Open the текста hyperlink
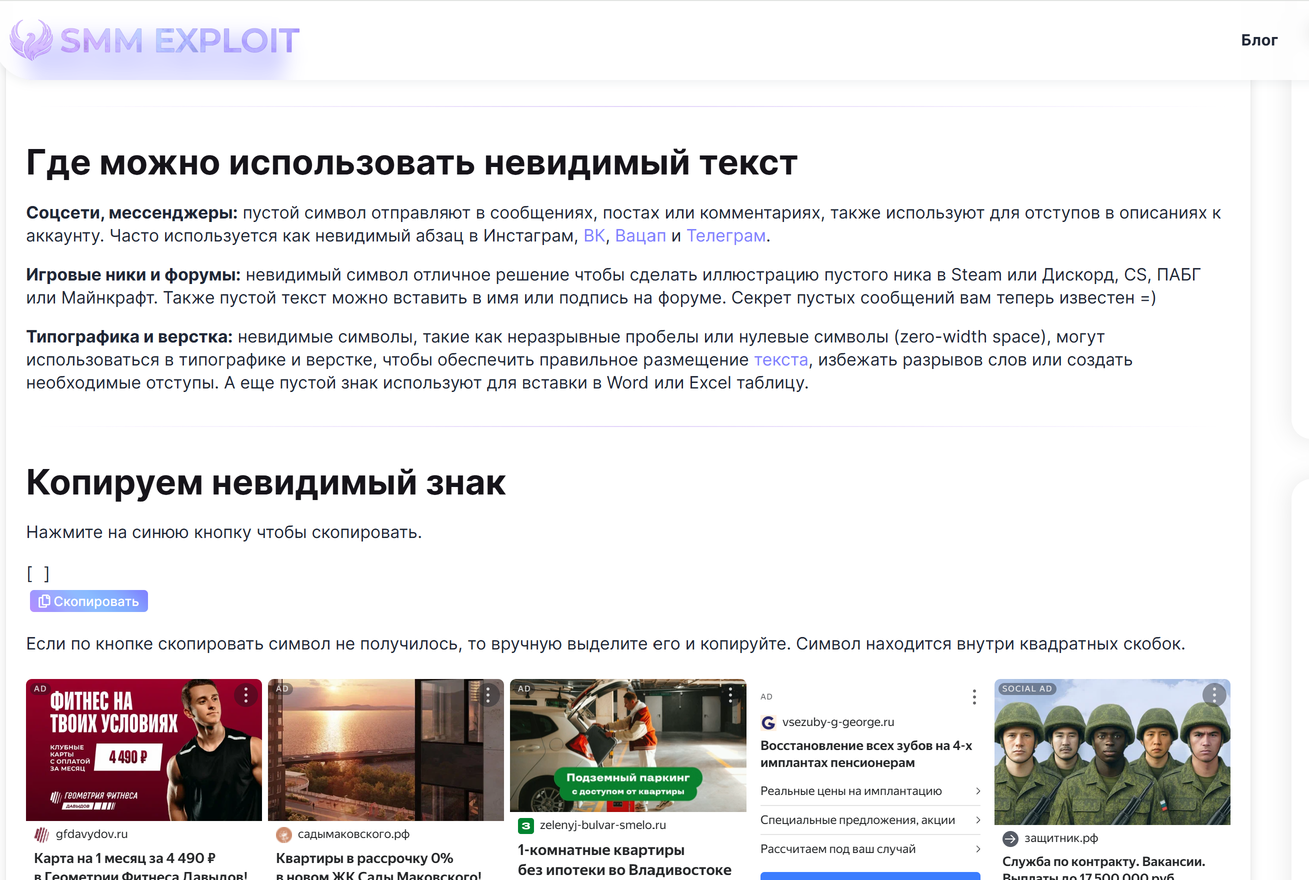1309x880 pixels. pos(780,359)
